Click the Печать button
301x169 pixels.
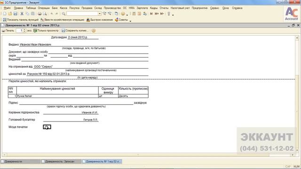pyautogui.click(x=8, y=31)
